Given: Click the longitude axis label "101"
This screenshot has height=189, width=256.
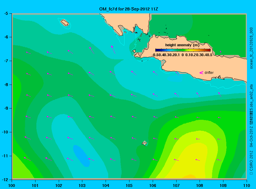Looking at the screenshot, I should [35, 186].
